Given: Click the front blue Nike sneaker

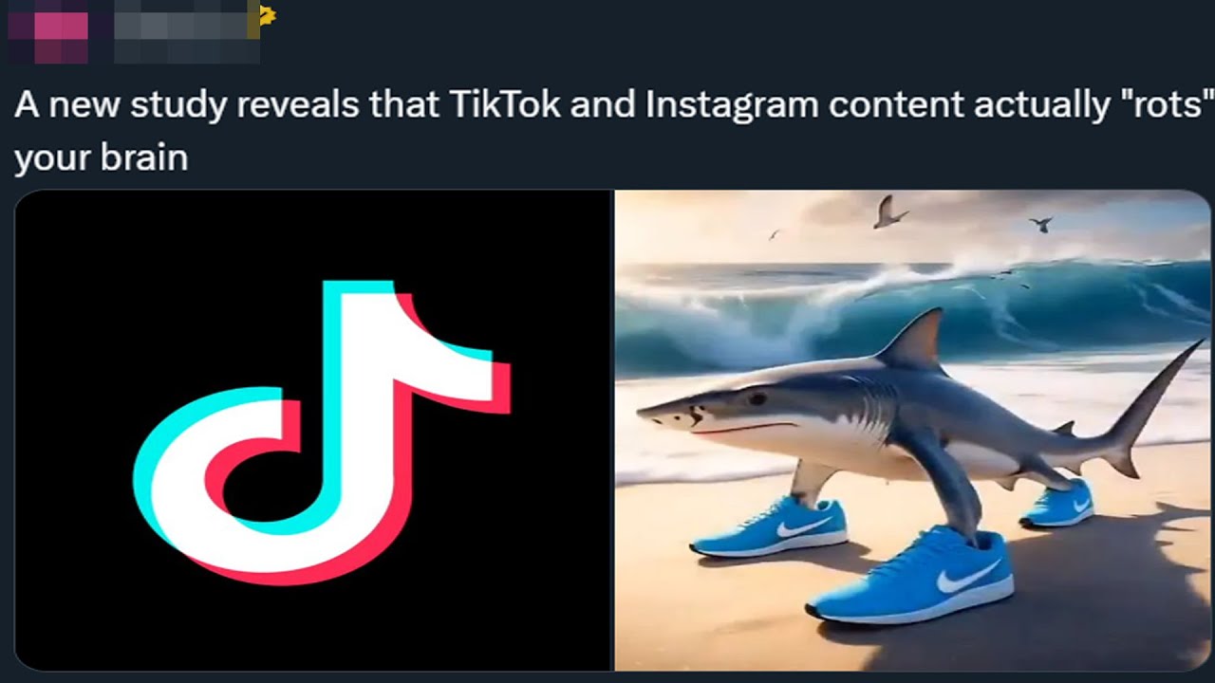Looking at the screenshot, I should (911, 575).
